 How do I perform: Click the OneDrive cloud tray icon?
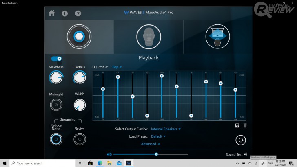pos(250,163)
